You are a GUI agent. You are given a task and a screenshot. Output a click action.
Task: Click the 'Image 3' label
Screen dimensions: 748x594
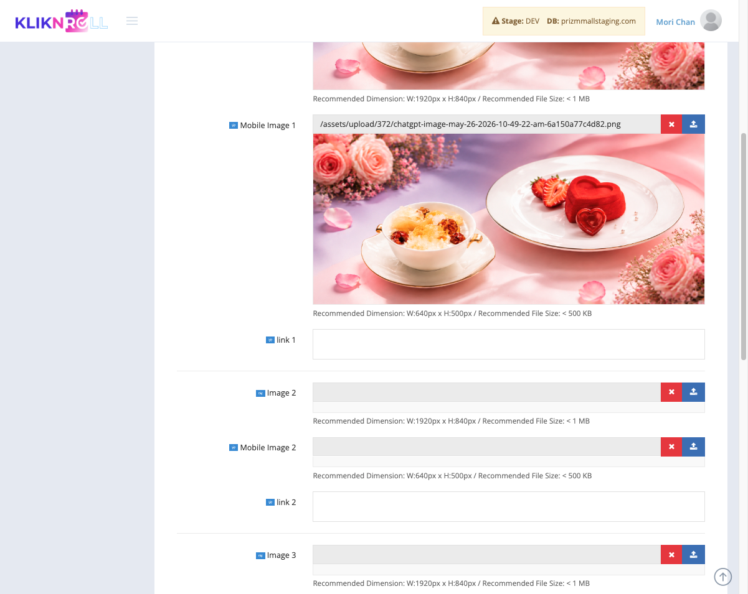click(x=282, y=555)
